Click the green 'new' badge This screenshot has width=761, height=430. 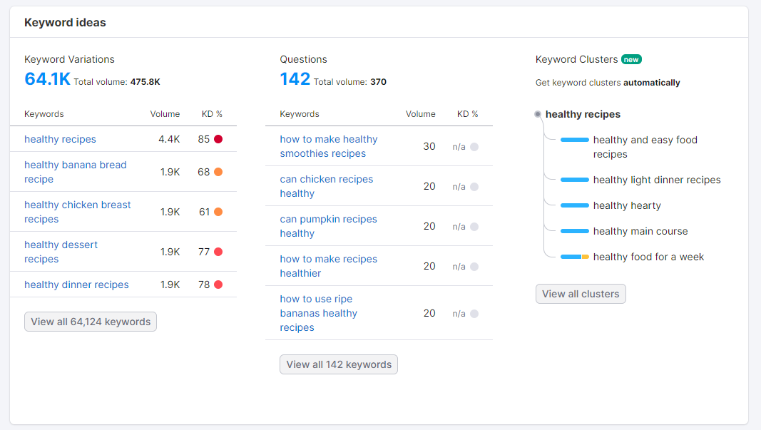[x=631, y=59]
